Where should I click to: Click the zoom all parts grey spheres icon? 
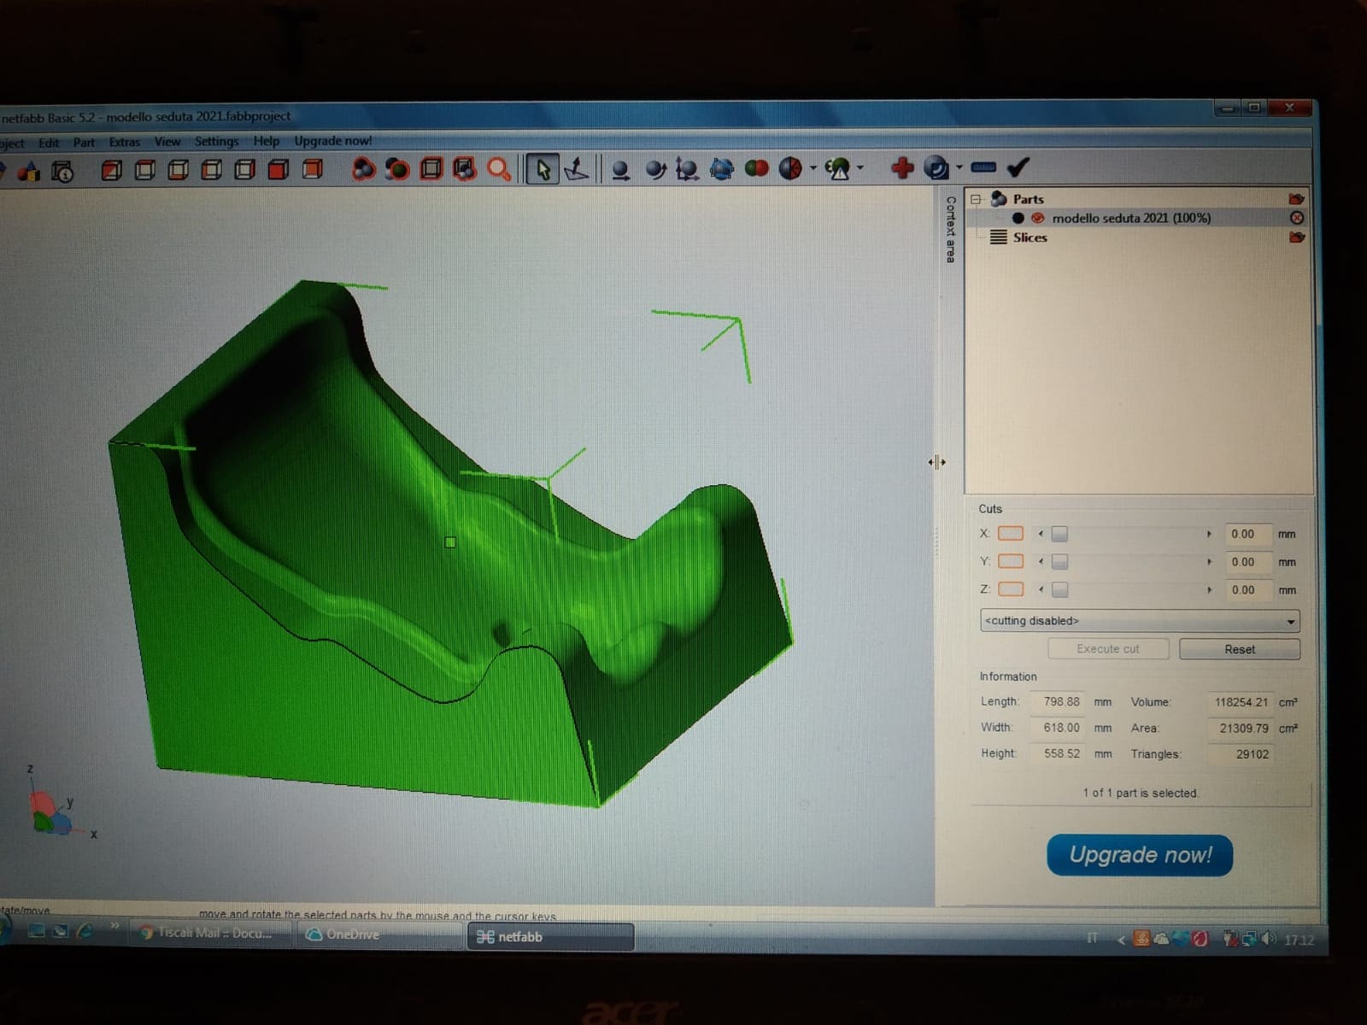pyautogui.click(x=363, y=169)
